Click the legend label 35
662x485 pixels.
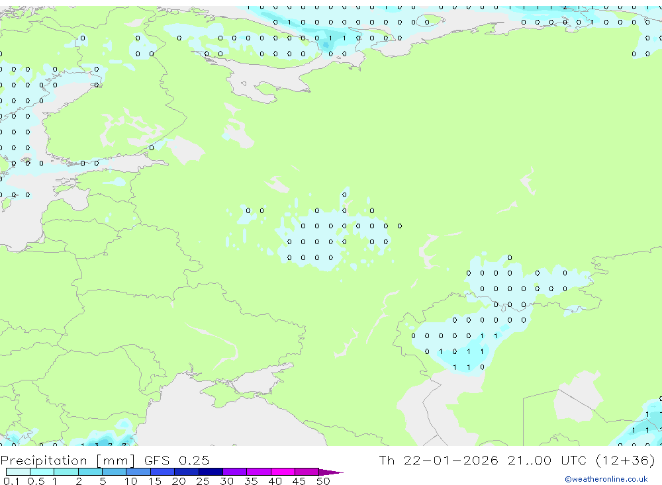click(251, 481)
